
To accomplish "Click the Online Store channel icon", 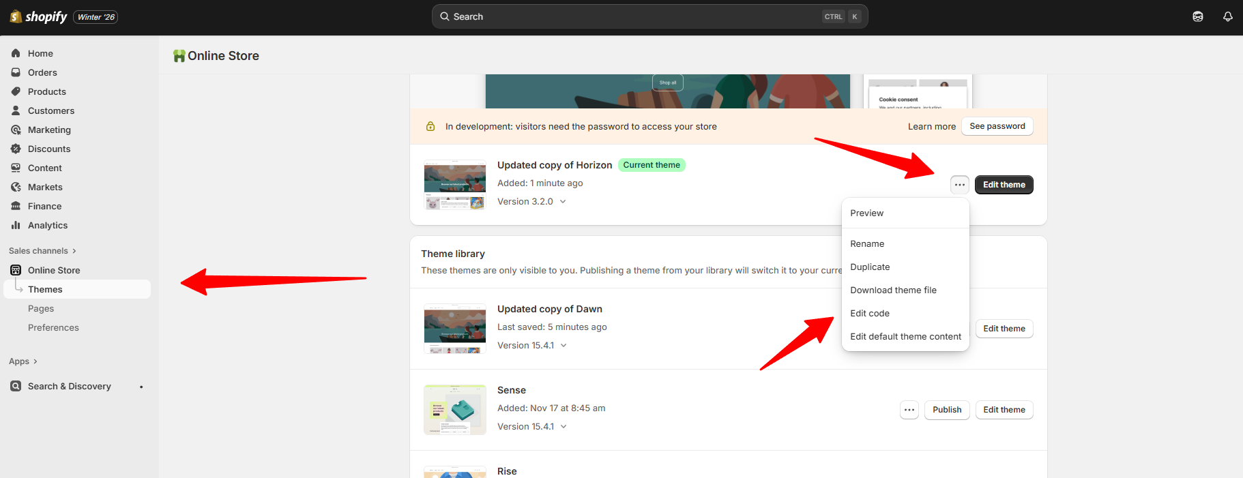I will 16,270.
